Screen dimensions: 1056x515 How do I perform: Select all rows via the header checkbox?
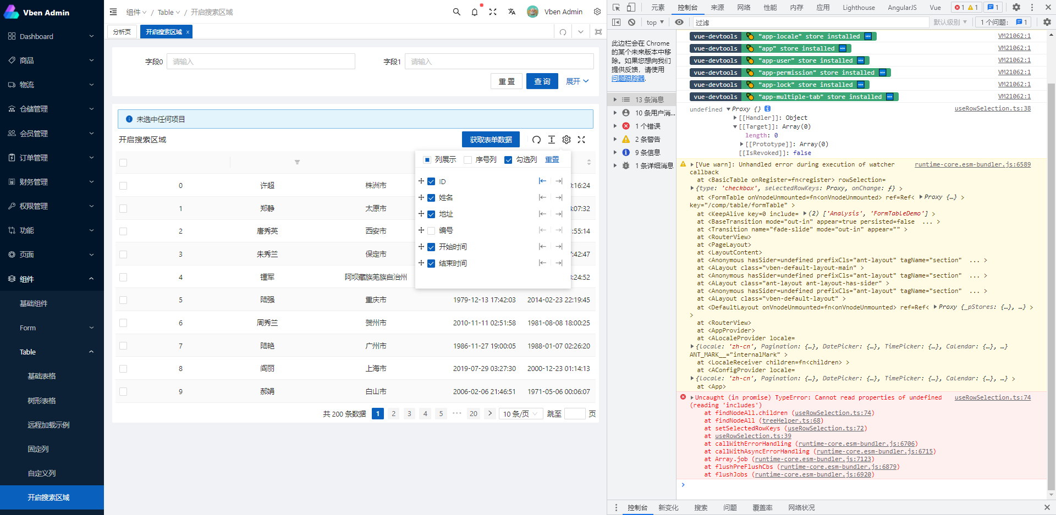tap(123, 162)
